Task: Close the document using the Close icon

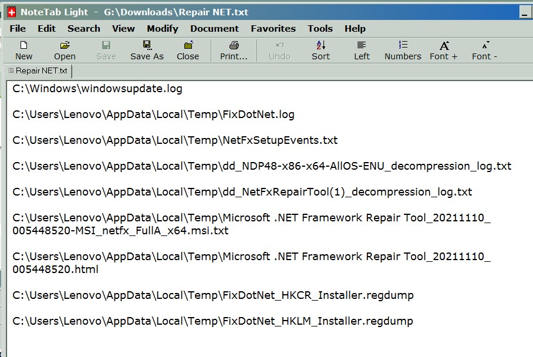Action: point(188,50)
